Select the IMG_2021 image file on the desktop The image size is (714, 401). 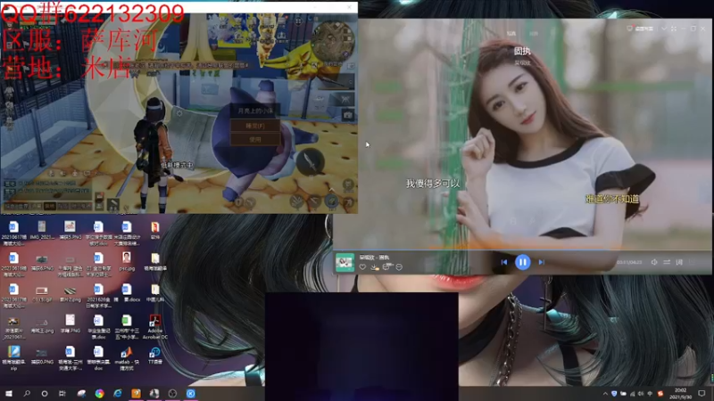coord(41,230)
